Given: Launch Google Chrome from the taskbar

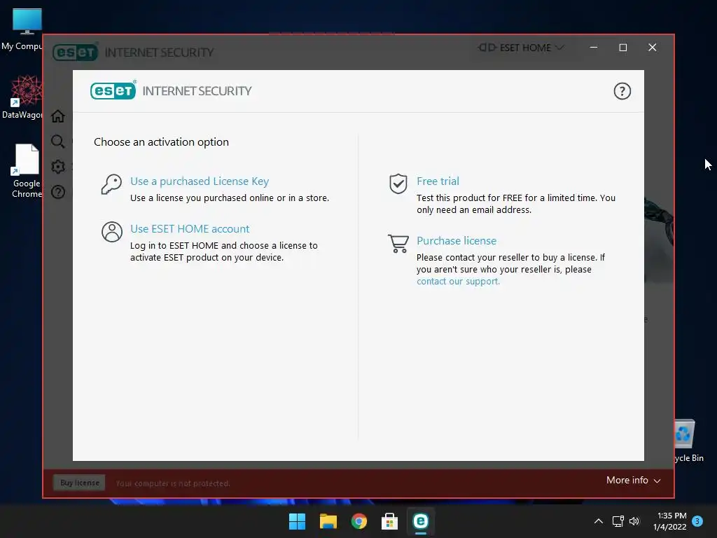Looking at the screenshot, I should 359,521.
